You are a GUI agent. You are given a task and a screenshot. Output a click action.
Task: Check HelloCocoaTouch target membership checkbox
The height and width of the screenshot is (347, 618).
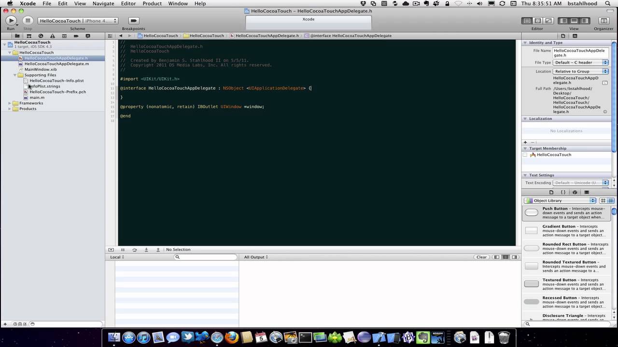pos(525,155)
